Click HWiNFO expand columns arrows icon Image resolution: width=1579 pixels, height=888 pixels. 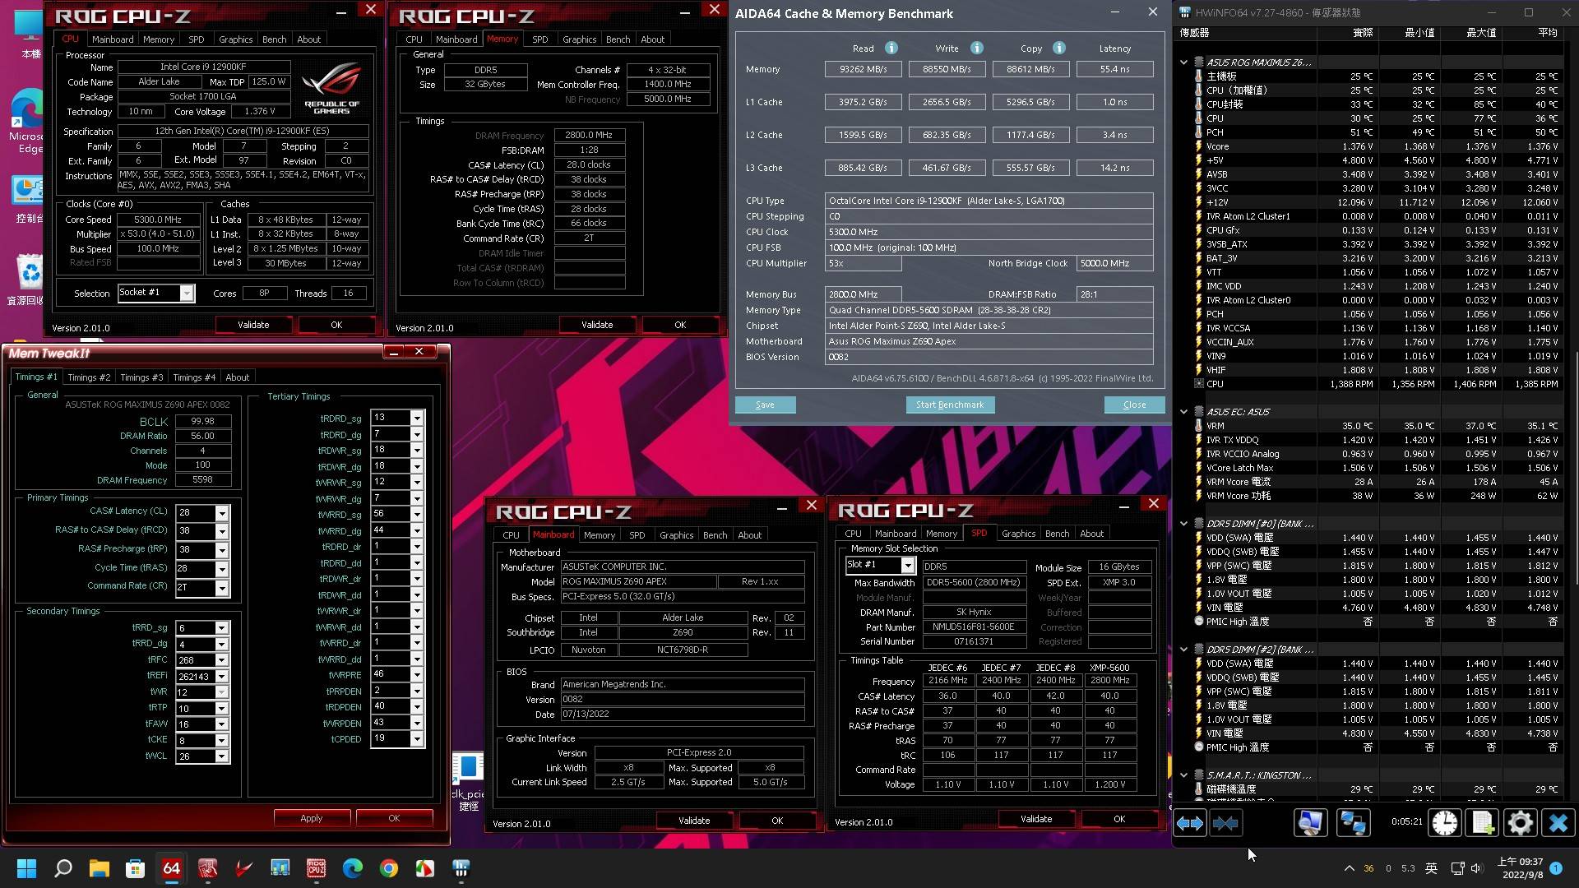[x=1189, y=823]
